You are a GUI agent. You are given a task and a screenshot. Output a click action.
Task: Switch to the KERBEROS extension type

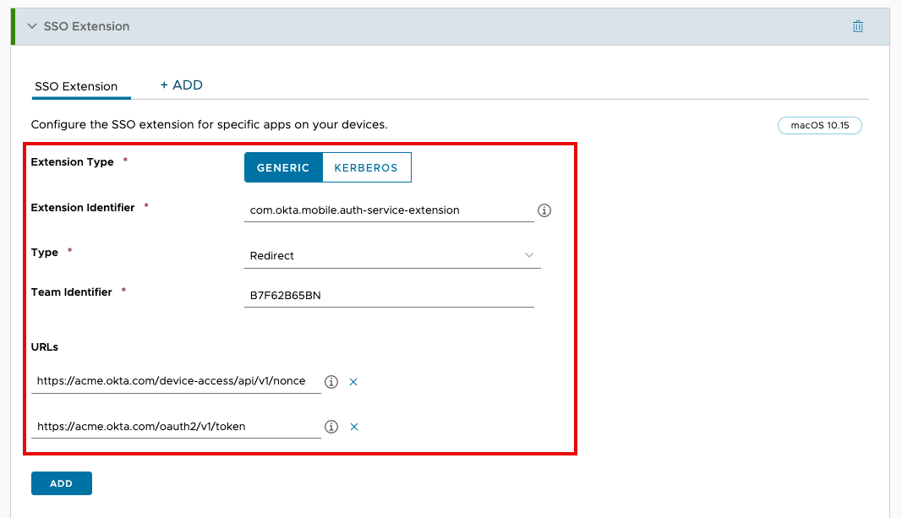pyautogui.click(x=367, y=167)
